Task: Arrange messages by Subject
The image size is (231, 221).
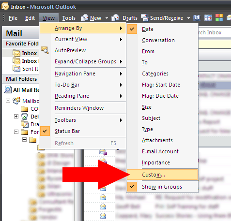Action: (162, 118)
